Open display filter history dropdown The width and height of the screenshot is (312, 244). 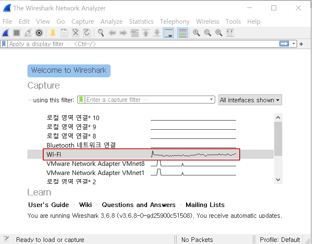pyautogui.click(x=293, y=44)
